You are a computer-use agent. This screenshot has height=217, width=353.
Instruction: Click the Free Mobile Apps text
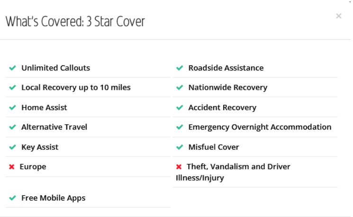54,198
